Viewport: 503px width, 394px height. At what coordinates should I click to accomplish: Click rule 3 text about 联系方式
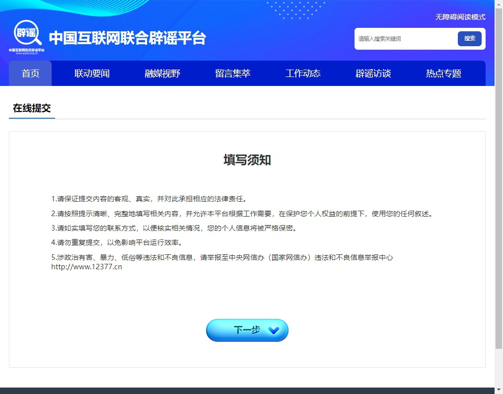[175, 228]
